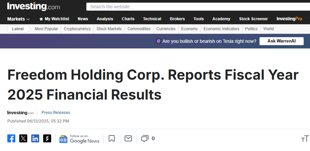Share article on Facebook
The image size is (310, 151).
tap(11, 138)
